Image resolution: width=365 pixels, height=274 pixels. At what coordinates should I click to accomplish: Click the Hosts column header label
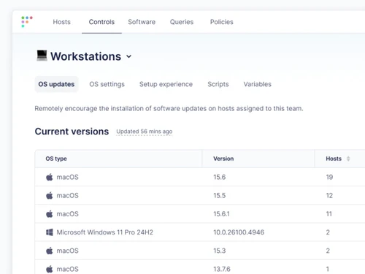[x=334, y=159]
